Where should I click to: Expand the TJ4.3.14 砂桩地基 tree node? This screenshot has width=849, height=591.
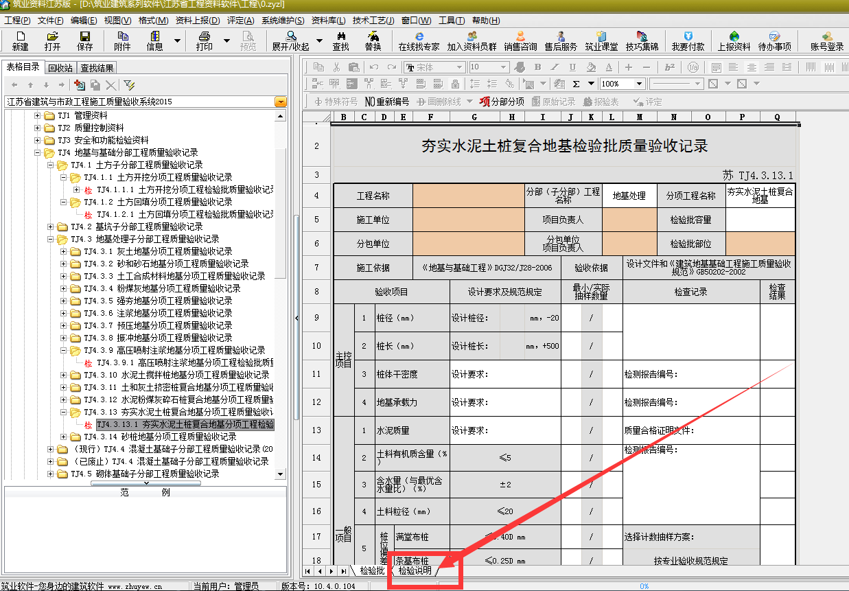tap(65, 437)
